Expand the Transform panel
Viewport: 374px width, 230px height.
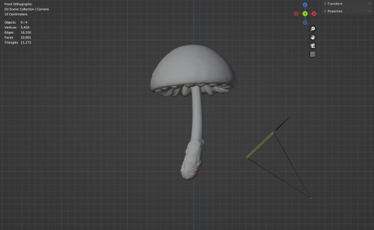(333, 4)
